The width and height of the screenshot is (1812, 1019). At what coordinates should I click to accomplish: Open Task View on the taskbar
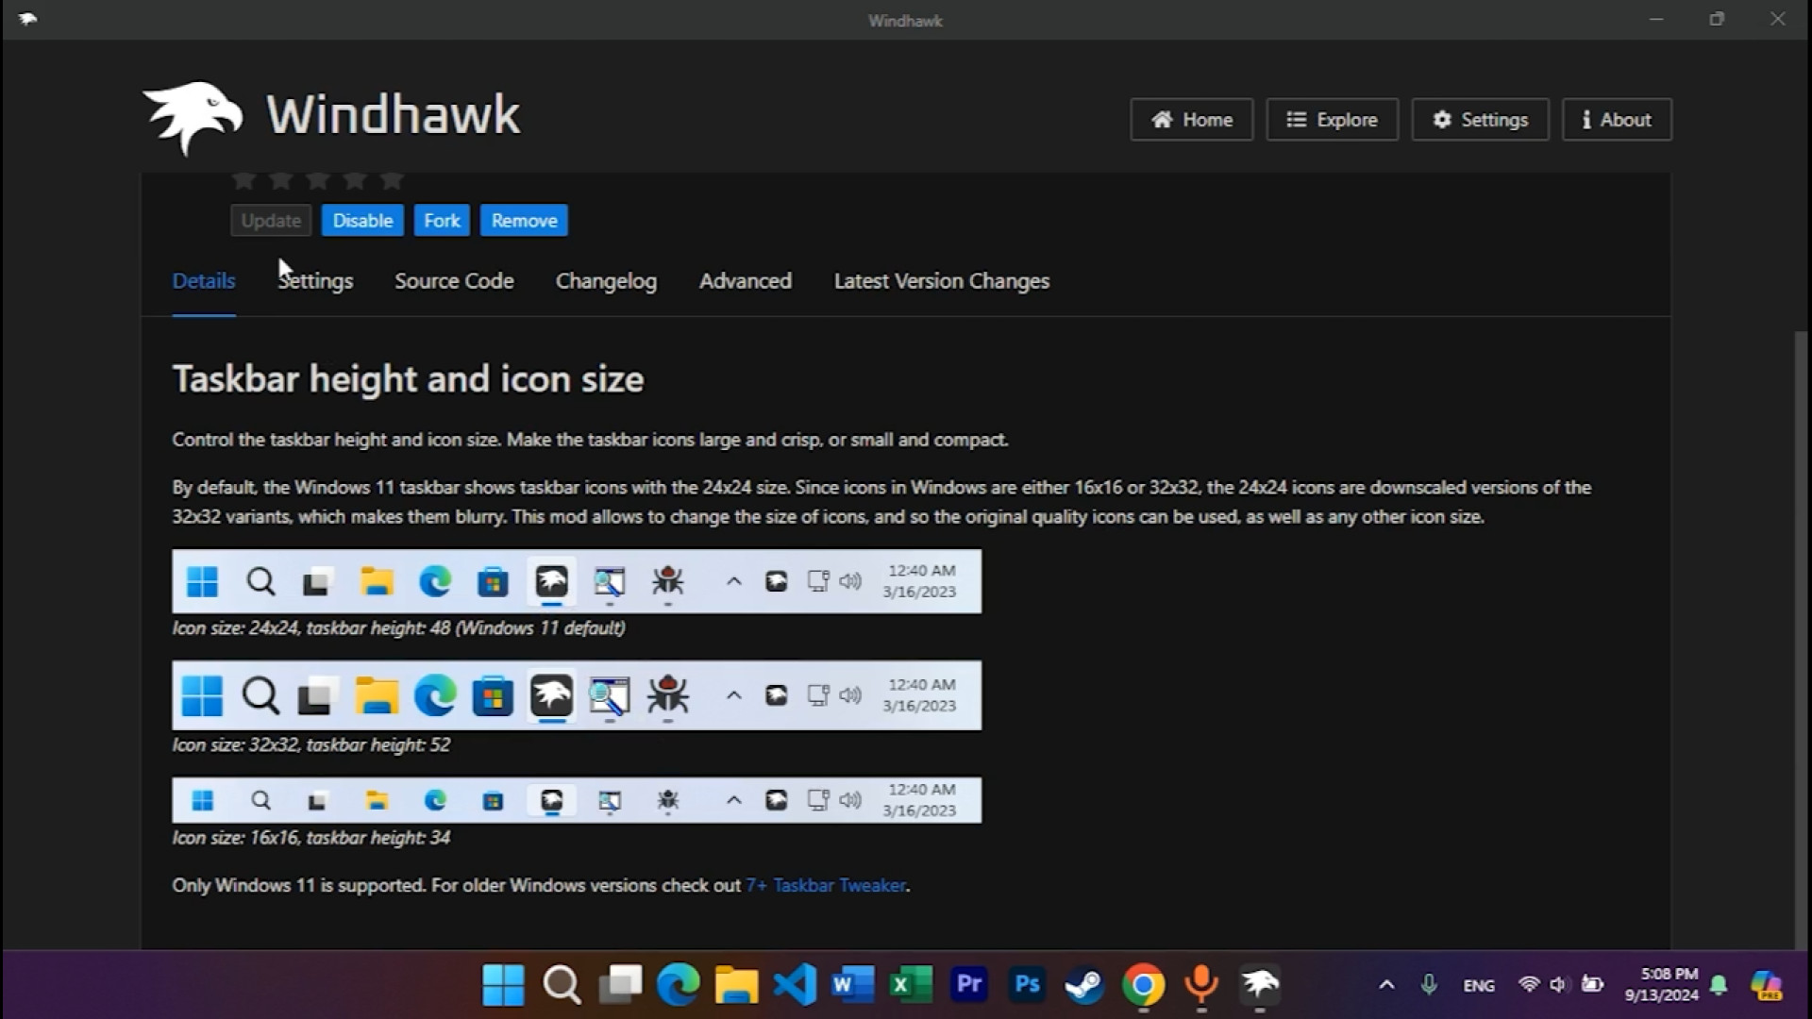click(620, 985)
